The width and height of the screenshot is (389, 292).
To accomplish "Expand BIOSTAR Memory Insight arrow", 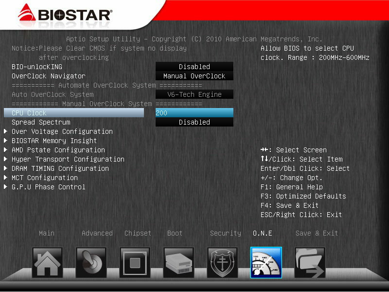I will [5, 140].
